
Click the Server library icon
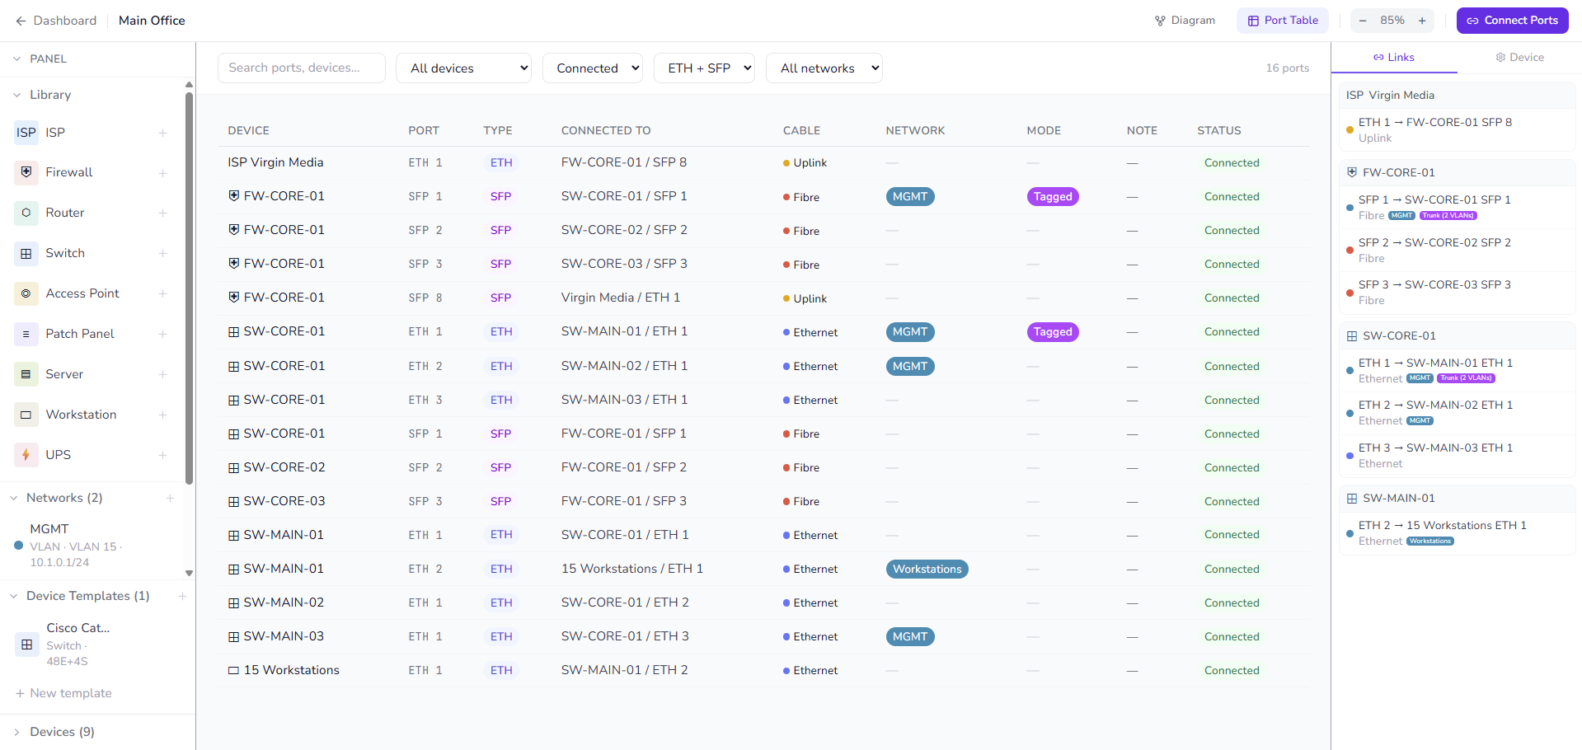coord(26,375)
